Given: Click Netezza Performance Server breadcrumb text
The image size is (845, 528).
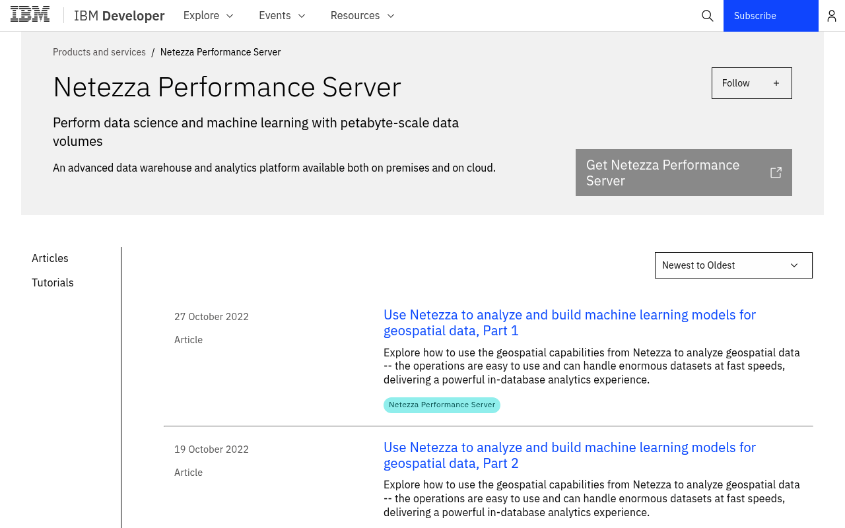Looking at the screenshot, I should point(220,52).
